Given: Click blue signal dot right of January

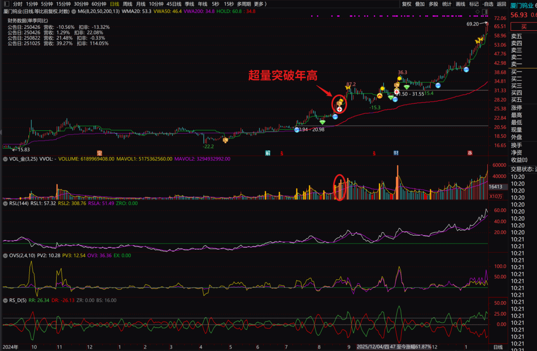Looking at the screenshot, I should [x=466, y=70].
